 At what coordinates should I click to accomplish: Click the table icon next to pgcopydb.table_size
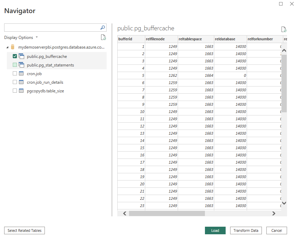click(x=21, y=91)
